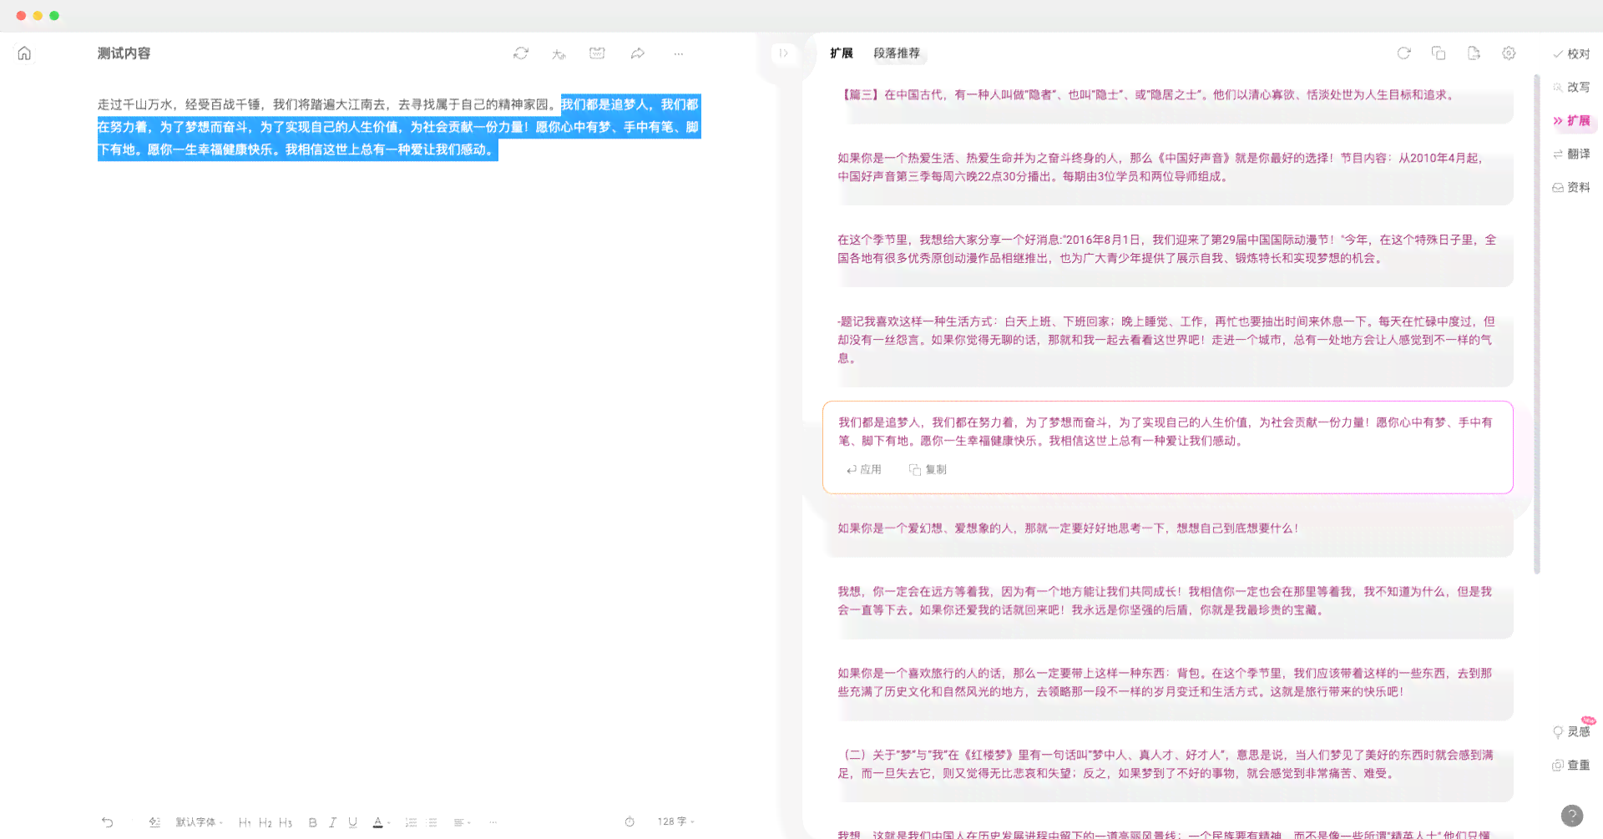The image size is (1603, 839).
Task: Go to home via house icon
Action: 24,53
